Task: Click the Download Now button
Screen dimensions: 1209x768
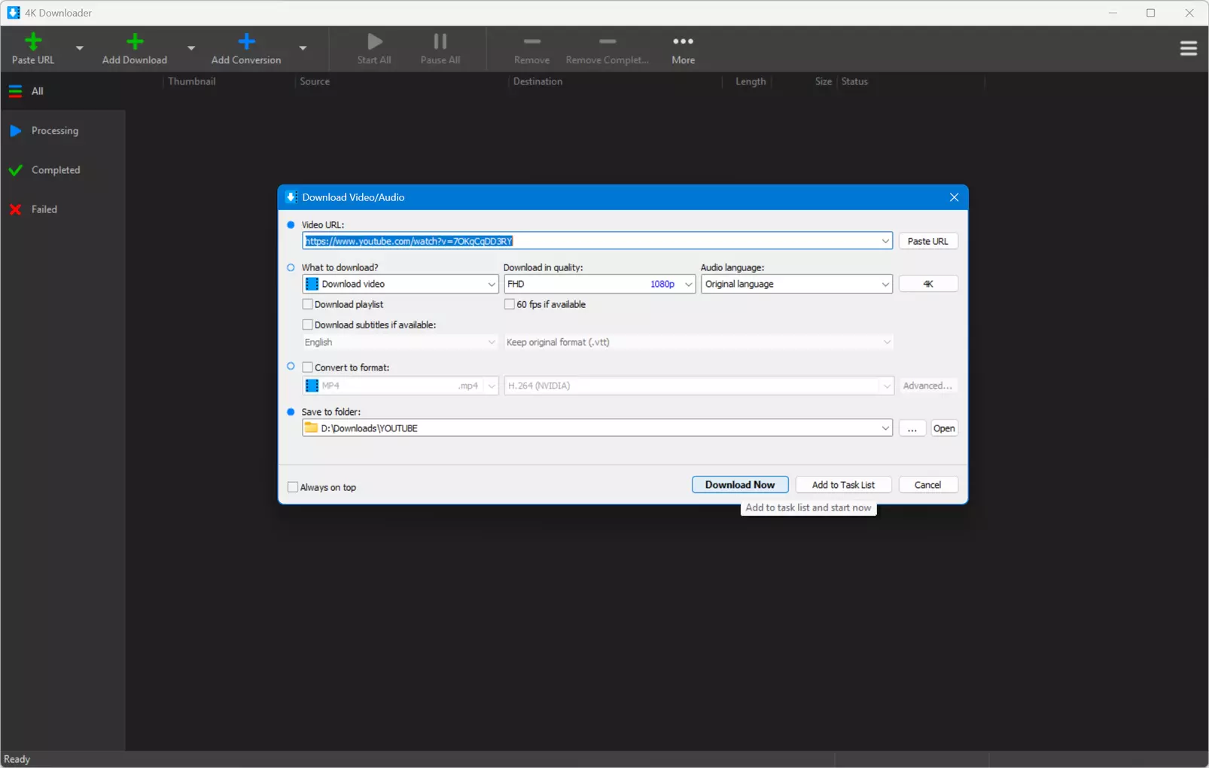Action: pos(740,485)
